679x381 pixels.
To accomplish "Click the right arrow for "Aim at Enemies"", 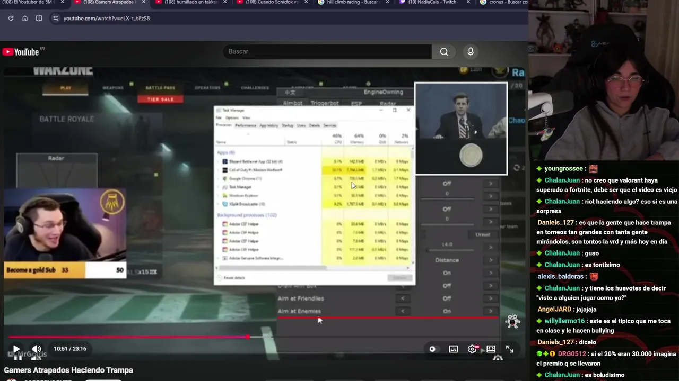I will coord(491,311).
